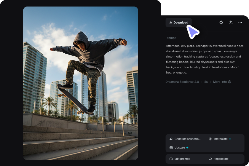249x166 pixels.
Task: Click the Interpolate diamond icon
Action: (x=210, y=139)
